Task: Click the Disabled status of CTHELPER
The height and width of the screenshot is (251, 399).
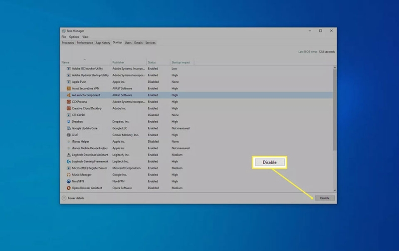Action: tap(153, 115)
